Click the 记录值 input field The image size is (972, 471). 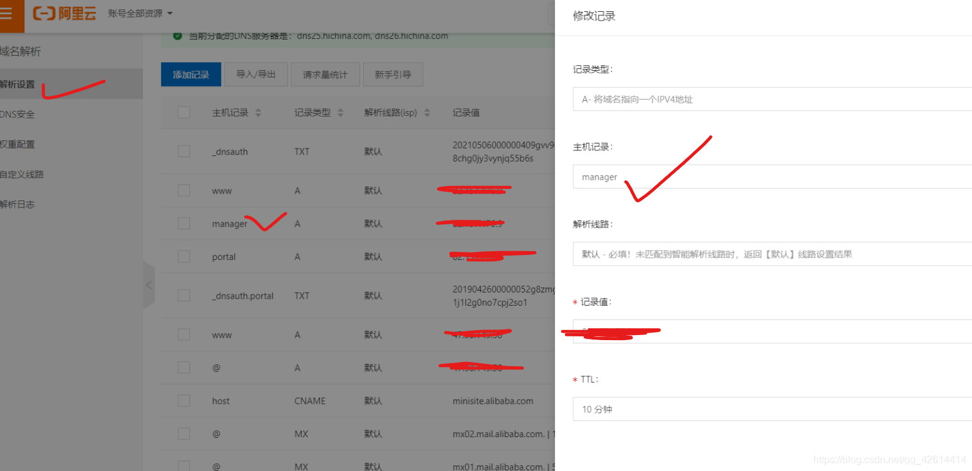tap(772, 331)
